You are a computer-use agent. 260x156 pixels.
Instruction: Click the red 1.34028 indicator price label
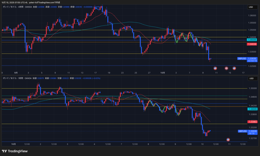coord(252,44)
